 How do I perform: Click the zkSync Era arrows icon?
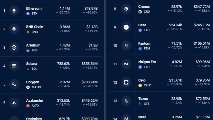126,64
